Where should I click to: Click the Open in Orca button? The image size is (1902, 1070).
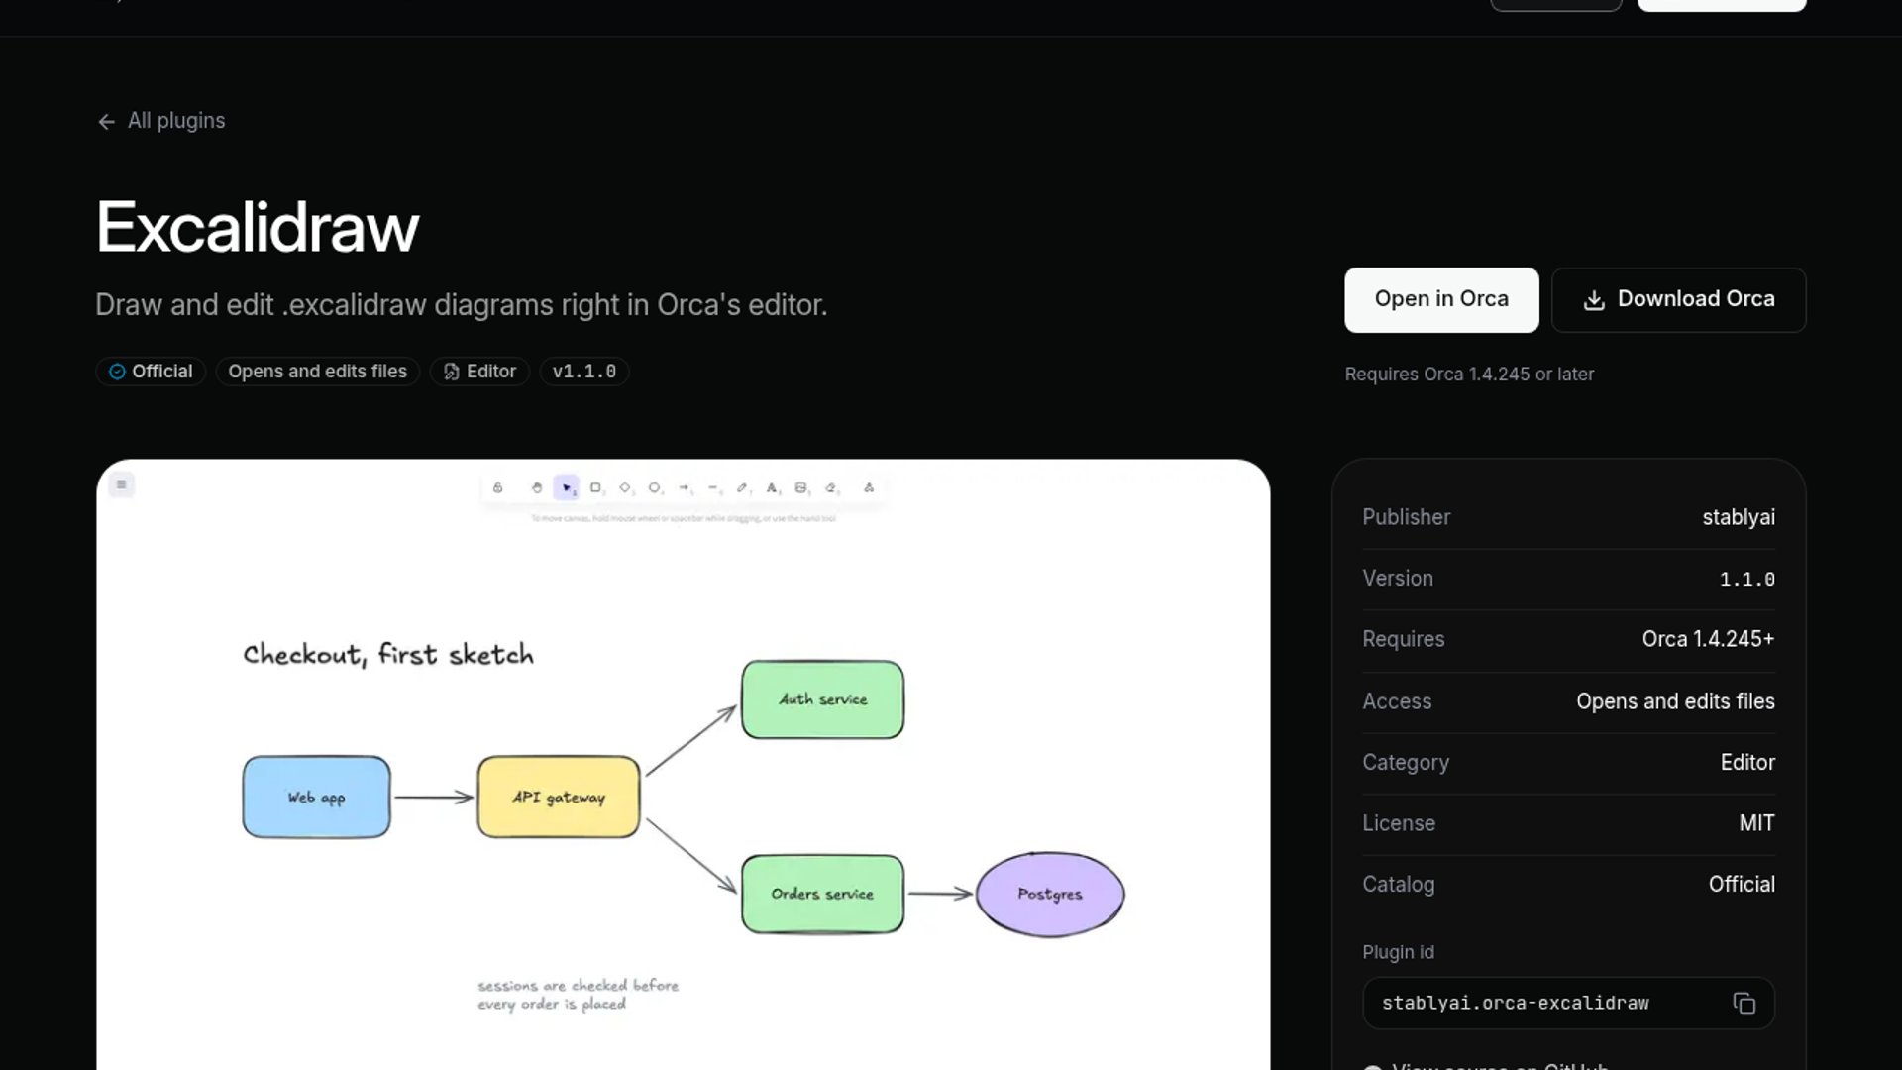(1441, 300)
